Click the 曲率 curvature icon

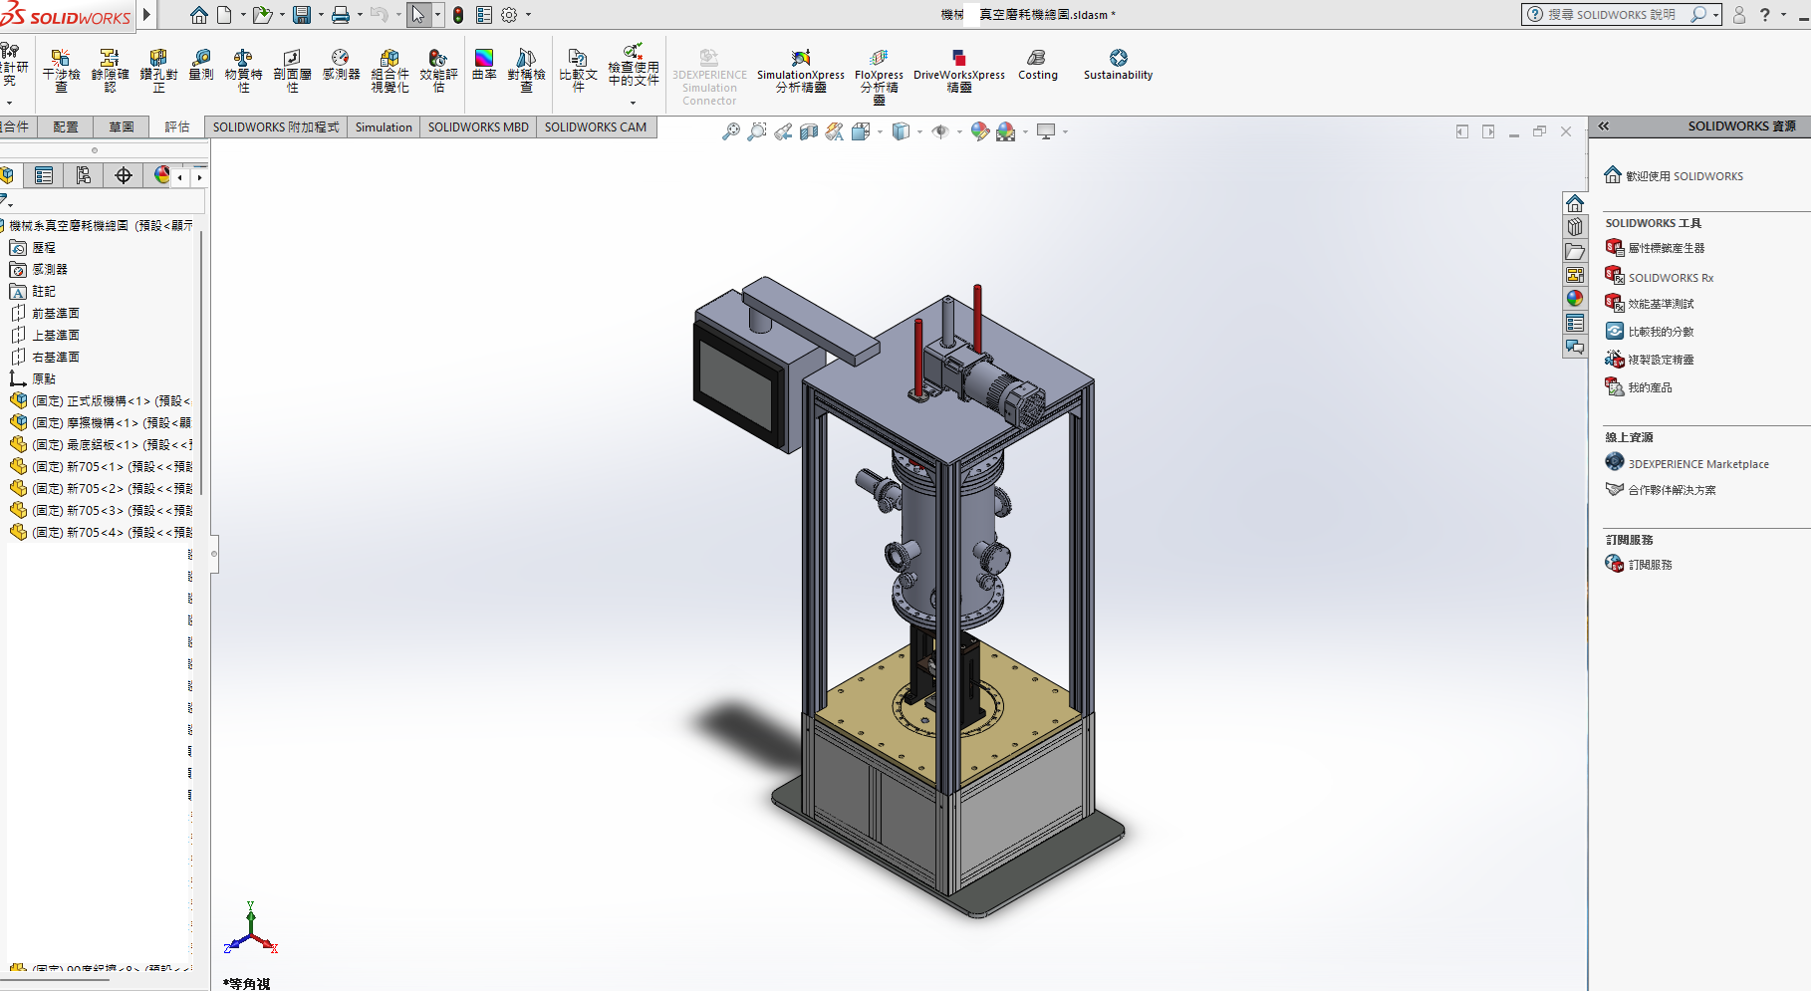pyautogui.click(x=484, y=65)
